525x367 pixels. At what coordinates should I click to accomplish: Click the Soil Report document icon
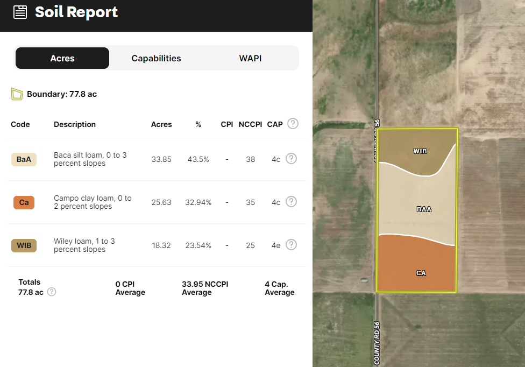[x=20, y=12]
